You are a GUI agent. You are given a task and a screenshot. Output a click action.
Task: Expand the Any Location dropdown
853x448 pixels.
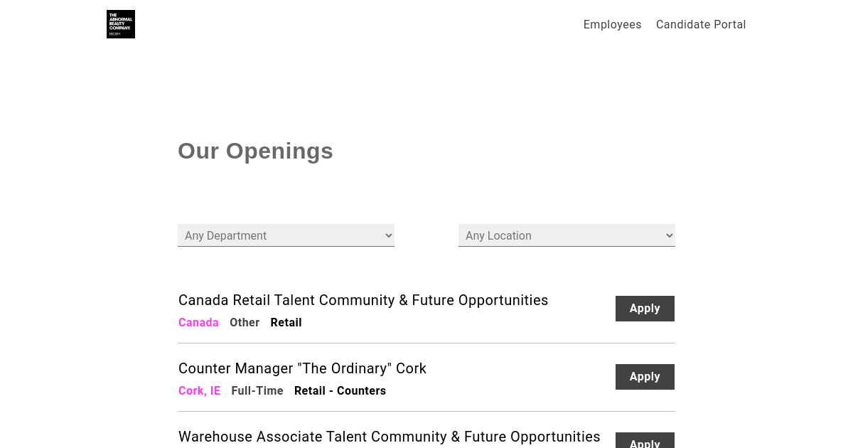click(565, 235)
